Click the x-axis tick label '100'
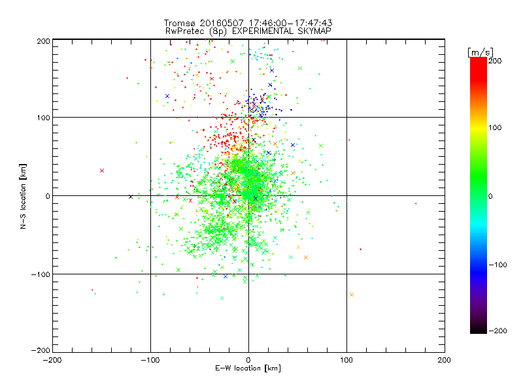This screenshot has width=523, height=392. [x=346, y=360]
